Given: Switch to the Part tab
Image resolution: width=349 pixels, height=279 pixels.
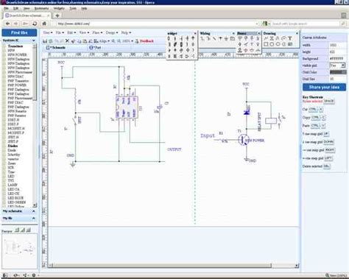Looking at the screenshot, I should (x=95, y=48).
